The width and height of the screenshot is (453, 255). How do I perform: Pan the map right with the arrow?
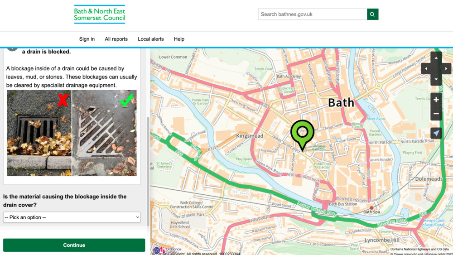(x=446, y=69)
